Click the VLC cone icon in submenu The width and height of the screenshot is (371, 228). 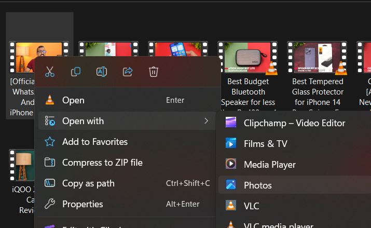tap(231, 205)
